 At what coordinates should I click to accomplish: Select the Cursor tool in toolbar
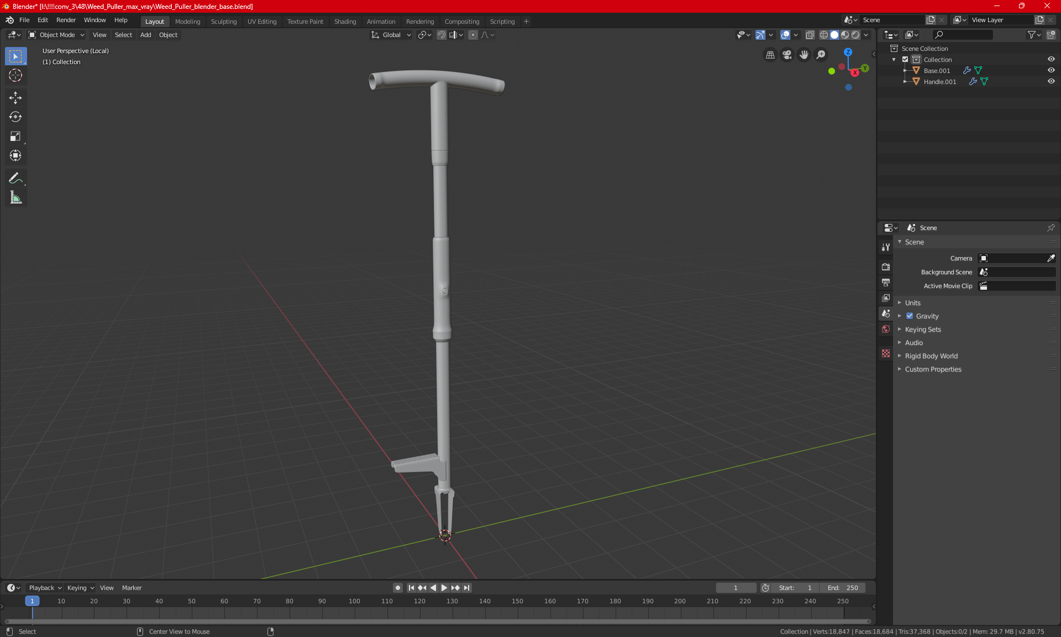pyautogui.click(x=15, y=75)
